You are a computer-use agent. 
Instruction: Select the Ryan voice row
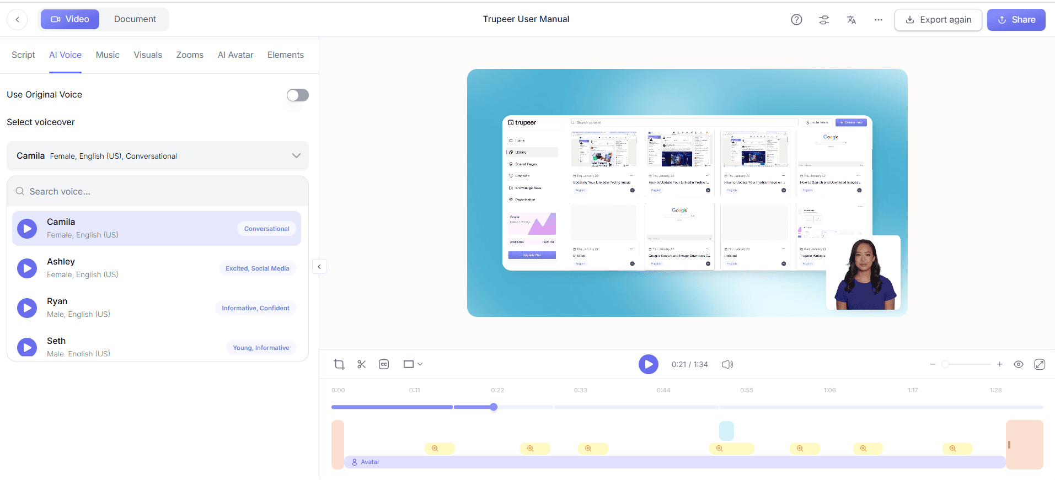tap(157, 308)
